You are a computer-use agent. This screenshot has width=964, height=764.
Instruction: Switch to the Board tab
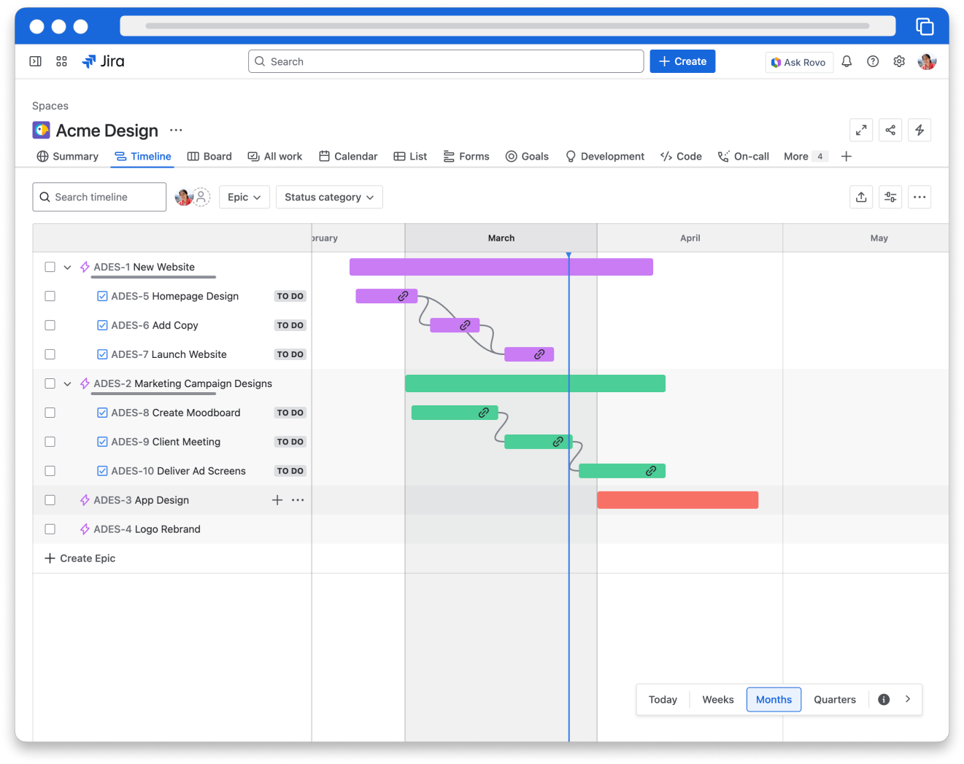tap(209, 157)
